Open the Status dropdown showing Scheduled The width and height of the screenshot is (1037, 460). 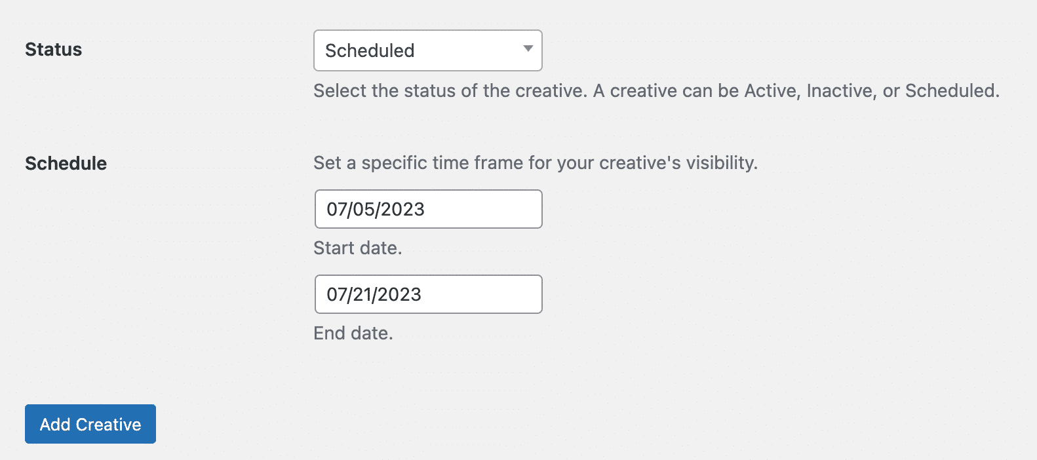pyautogui.click(x=427, y=50)
